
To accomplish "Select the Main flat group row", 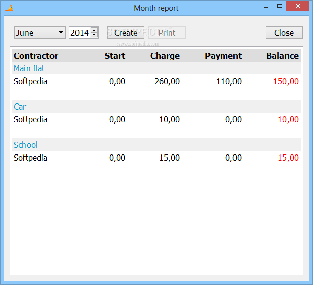I will (x=156, y=68).
